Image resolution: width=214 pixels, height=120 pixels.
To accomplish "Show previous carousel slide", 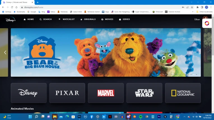I will click(5, 52).
